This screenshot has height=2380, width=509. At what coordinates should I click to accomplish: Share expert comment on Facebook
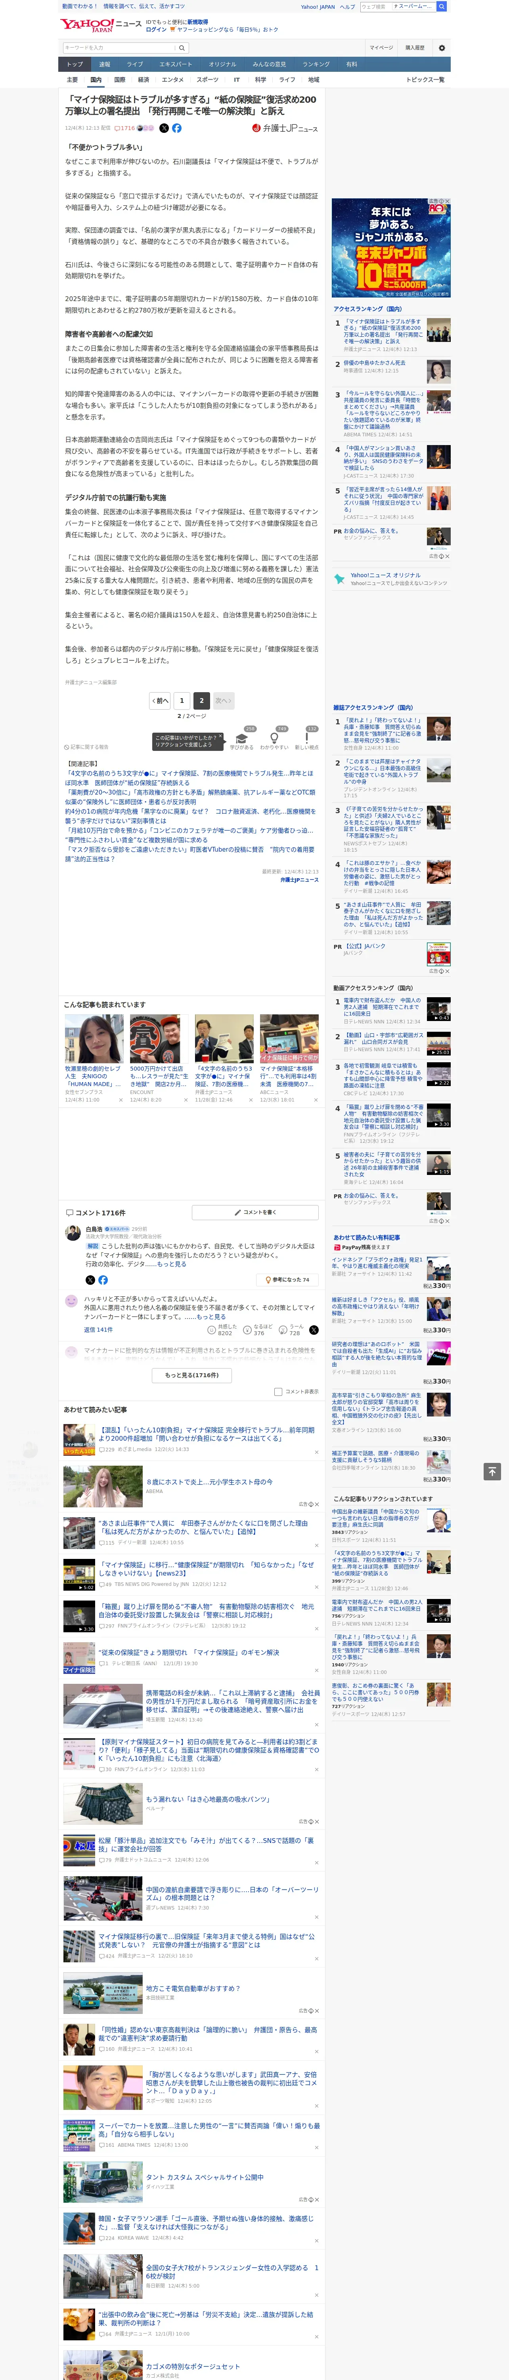coord(103,1280)
